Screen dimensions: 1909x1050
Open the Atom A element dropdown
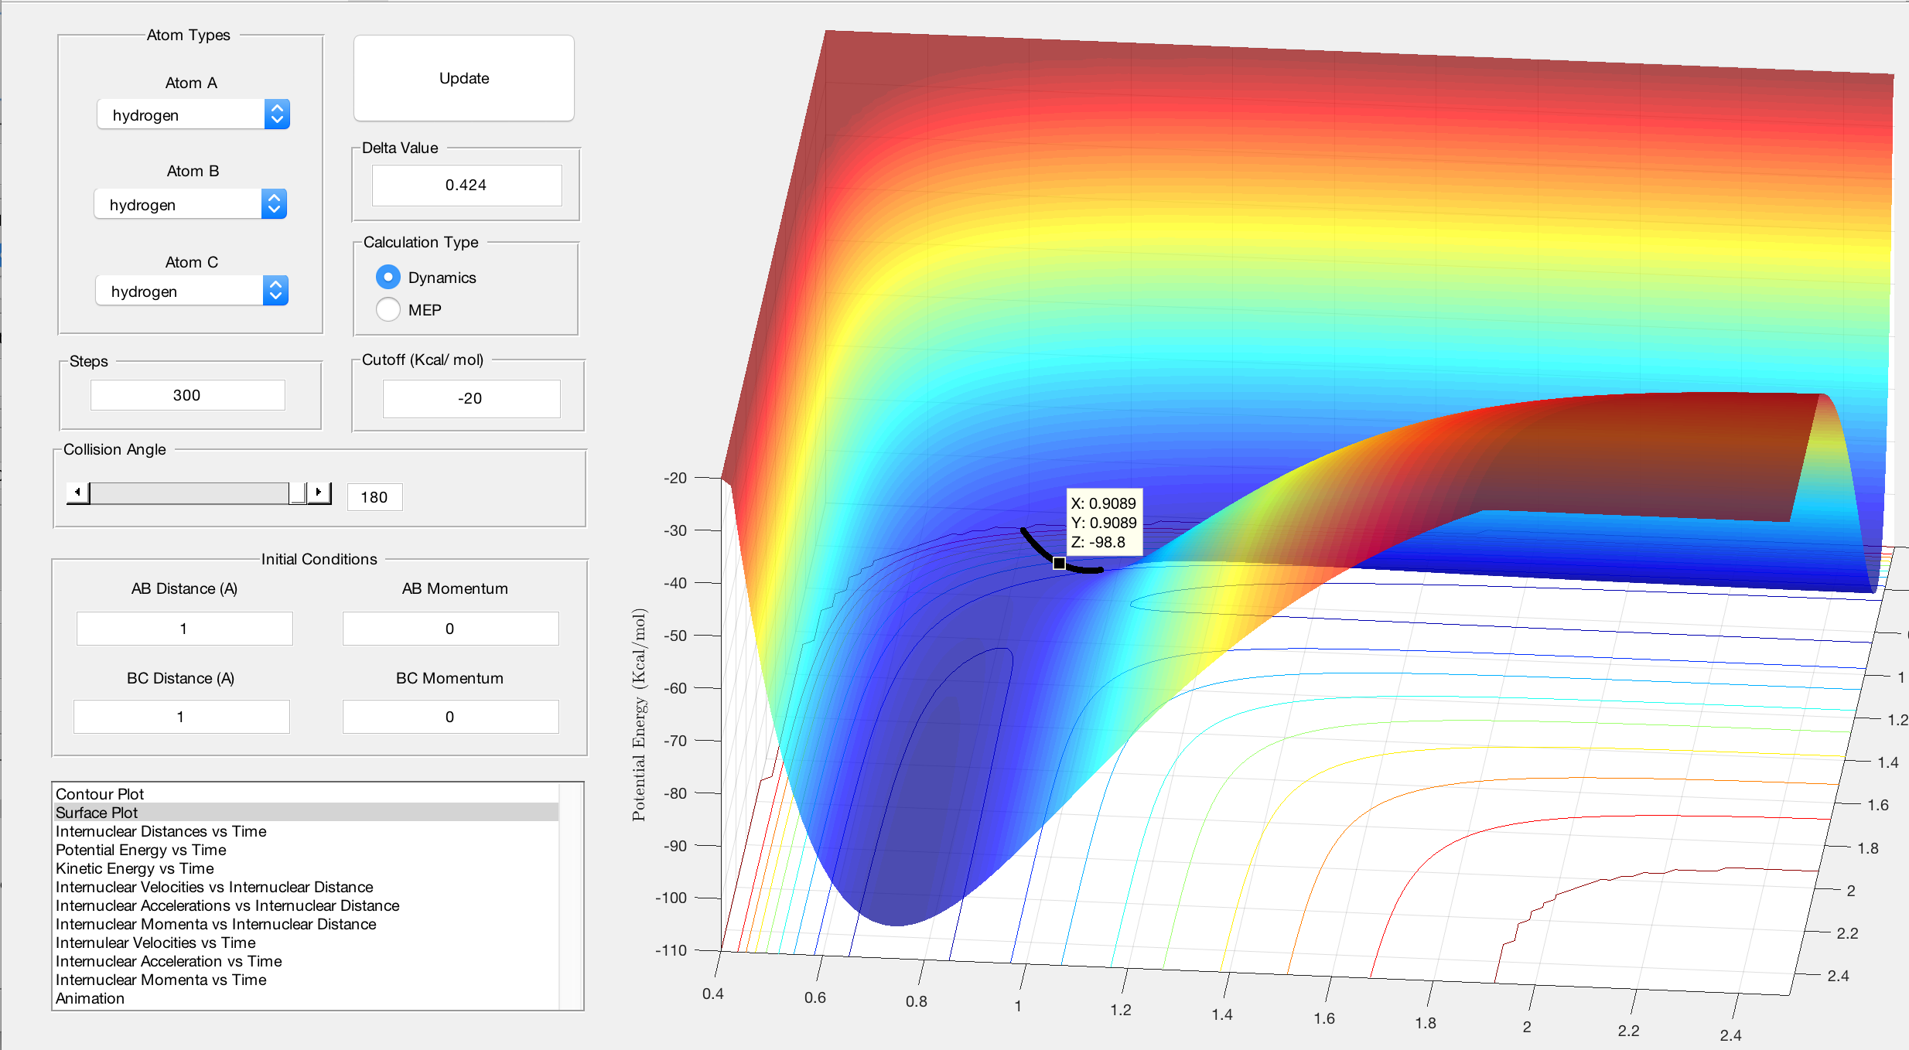tap(193, 114)
